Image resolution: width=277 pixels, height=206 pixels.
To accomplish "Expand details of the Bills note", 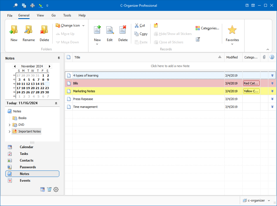I will point(272,83).
